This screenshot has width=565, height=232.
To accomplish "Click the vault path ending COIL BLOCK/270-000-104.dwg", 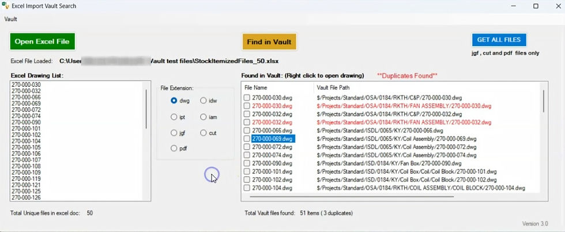I will point(421,188).
